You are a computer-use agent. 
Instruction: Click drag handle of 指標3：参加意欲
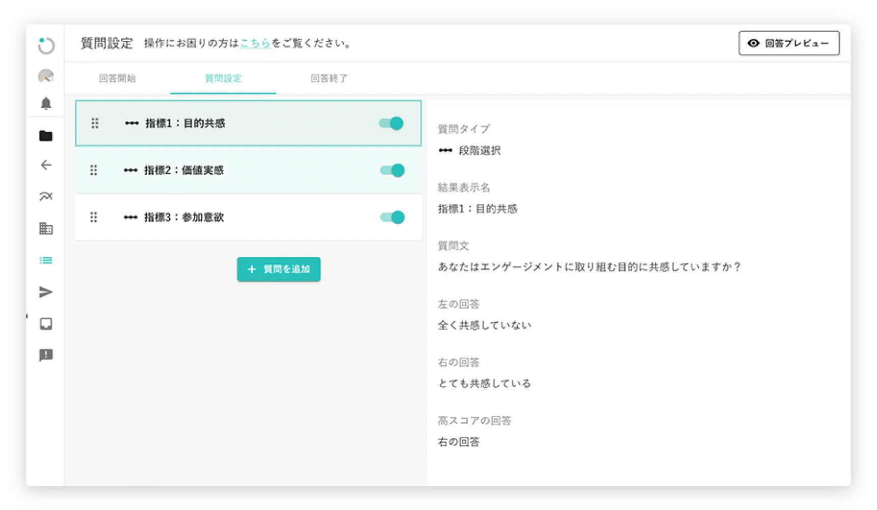click(x=94, y=218)
